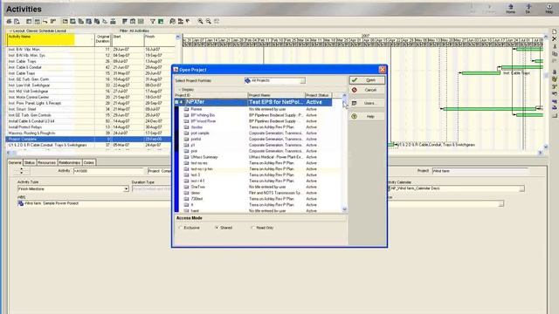
Task: Close the Open Project dialog
Action: [x=383, y=70]
